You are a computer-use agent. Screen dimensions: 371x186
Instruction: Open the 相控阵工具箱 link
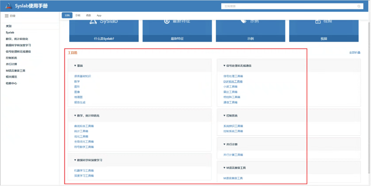[231, 97]
